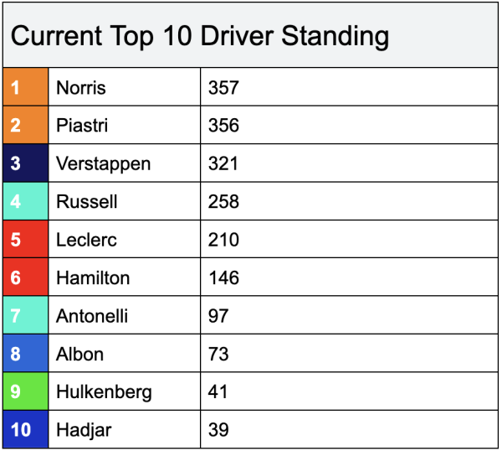This screenshot has width=502, height=451.
Task: Select the red position 5 cell
Action: 25,240
